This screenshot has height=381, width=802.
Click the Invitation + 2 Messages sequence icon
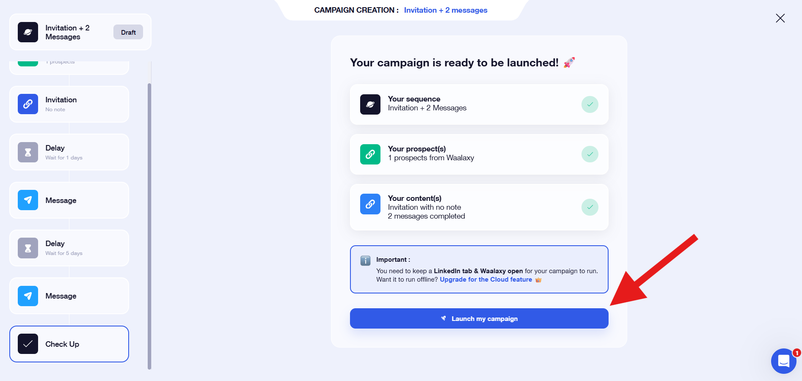[x=28, y=32]
